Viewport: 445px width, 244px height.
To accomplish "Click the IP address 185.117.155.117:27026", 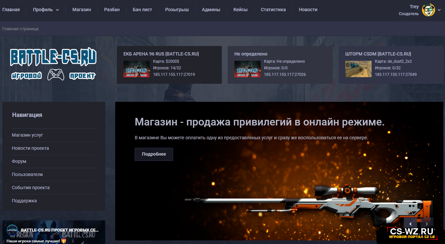I will pyautogui.click(x=285, y=75).
